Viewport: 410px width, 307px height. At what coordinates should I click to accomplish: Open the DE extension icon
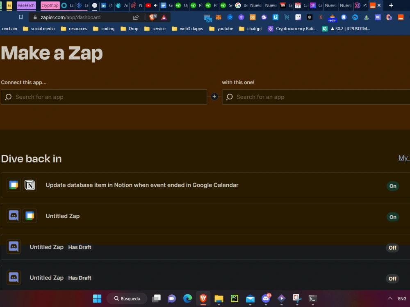pos(378,17)
